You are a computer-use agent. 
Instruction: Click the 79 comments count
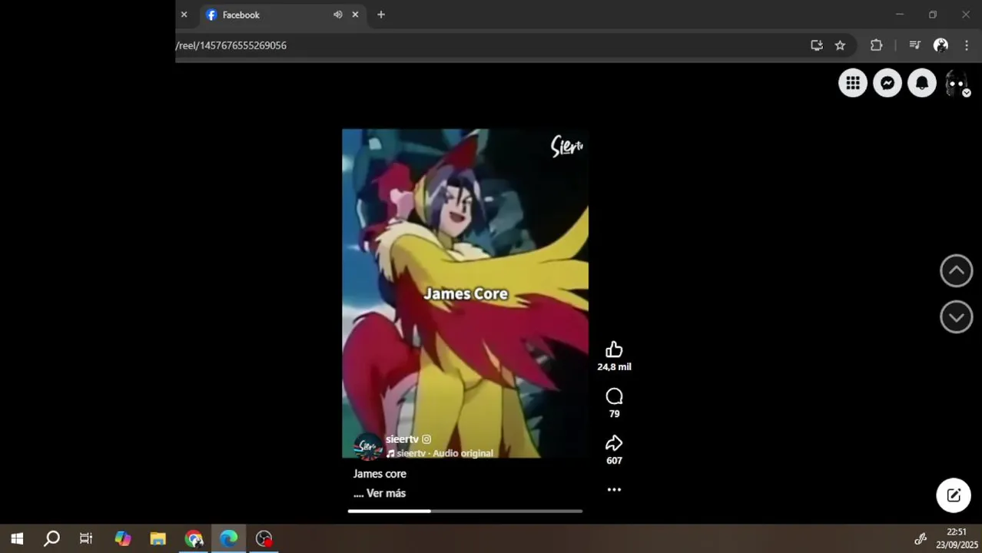(614, 414)
